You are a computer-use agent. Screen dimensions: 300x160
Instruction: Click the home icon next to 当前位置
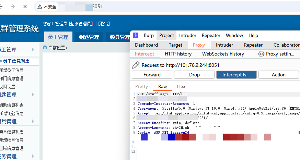tap(45, 47)
